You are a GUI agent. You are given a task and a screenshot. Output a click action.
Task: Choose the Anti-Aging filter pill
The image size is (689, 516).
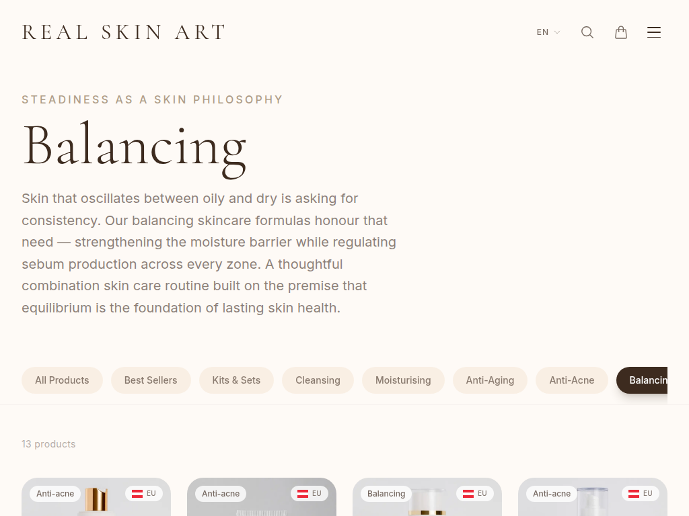(x=490, y=380)
